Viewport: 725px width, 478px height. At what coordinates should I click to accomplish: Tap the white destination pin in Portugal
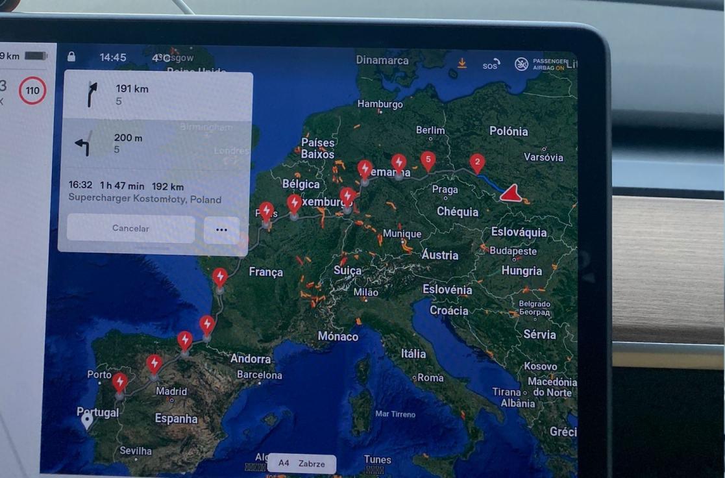click(x=87, y=421)
